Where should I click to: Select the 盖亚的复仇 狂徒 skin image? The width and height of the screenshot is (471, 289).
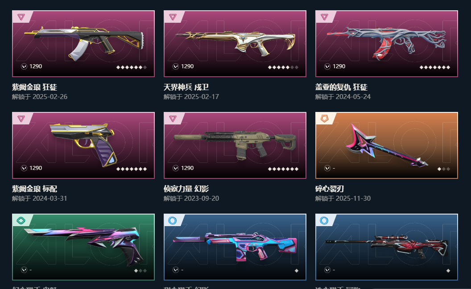(387, 44)
